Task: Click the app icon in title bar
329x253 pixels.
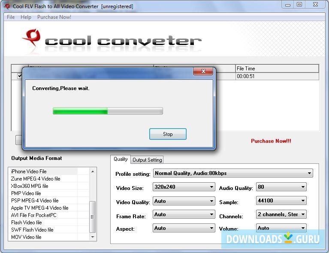Action: pos(7,6)
